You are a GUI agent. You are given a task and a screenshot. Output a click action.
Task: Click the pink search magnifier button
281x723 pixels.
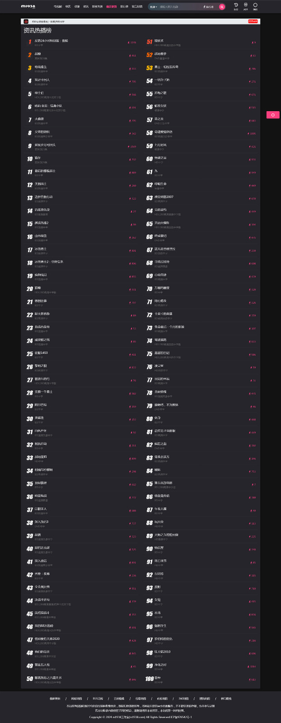[222, 7]
